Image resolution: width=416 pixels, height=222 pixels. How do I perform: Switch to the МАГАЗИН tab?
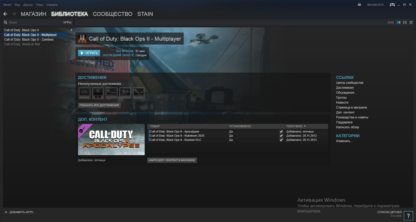tap(34, 14)
